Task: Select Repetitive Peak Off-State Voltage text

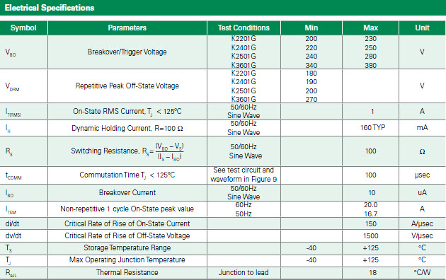Action: coord(127,86)
